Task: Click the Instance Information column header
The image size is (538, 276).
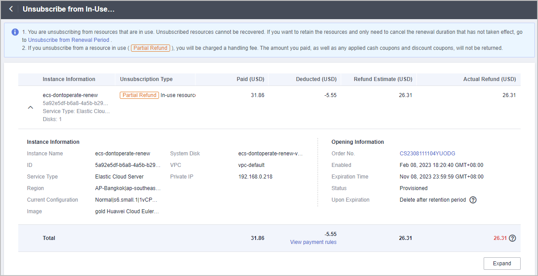Action: click(69, 79)
